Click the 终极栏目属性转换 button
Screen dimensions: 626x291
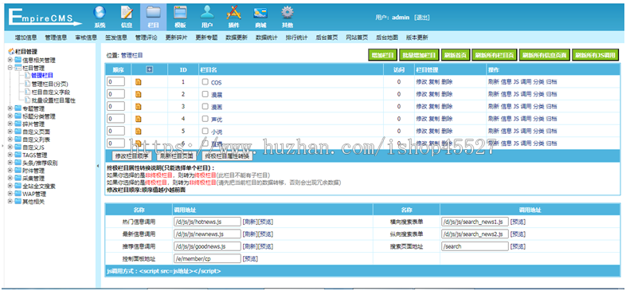(227, 156)
